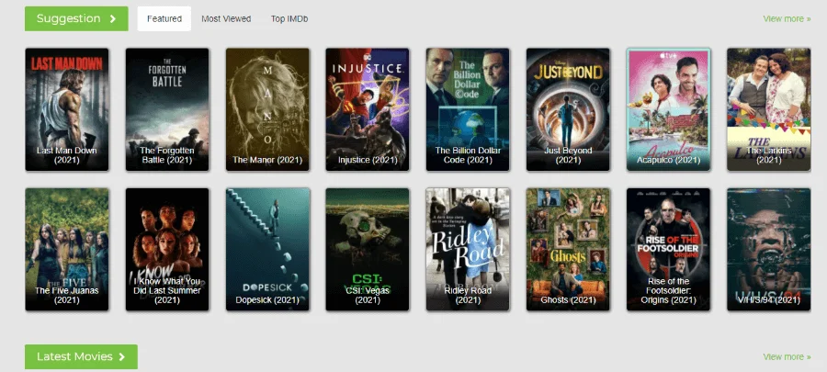
Task: Click the V/H/S/94 (2021) poster
Action: click(769, 249)
